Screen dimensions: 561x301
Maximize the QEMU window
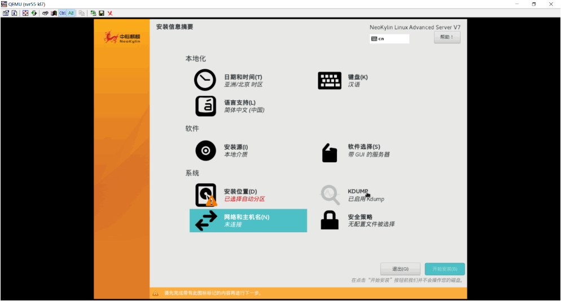tap(534, 5)
